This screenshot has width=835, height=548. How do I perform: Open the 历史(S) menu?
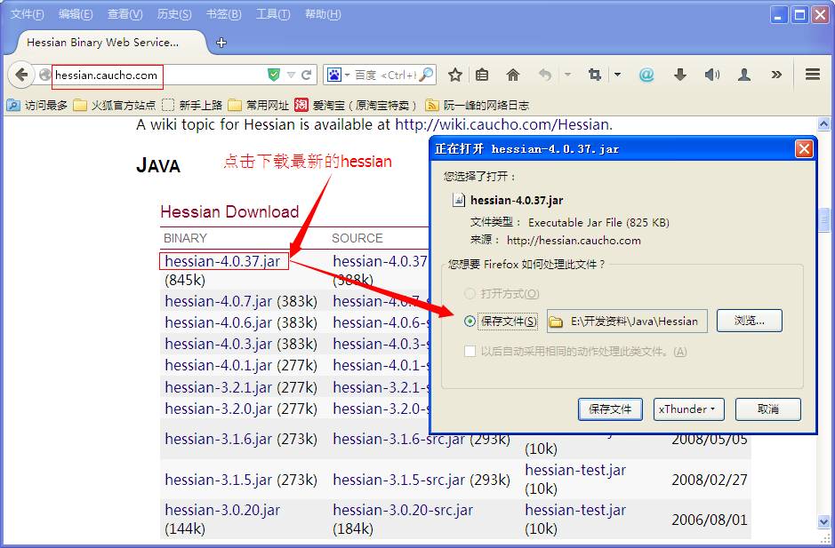coord(174,14)
